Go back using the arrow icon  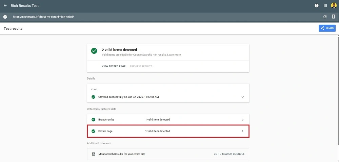pyautogui.click(x=5, y=6)
